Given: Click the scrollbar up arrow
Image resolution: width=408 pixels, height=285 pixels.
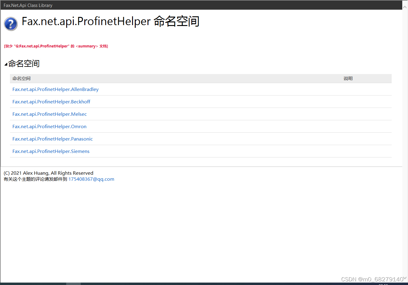Looking at the screenshot, I should pos(405,7).
